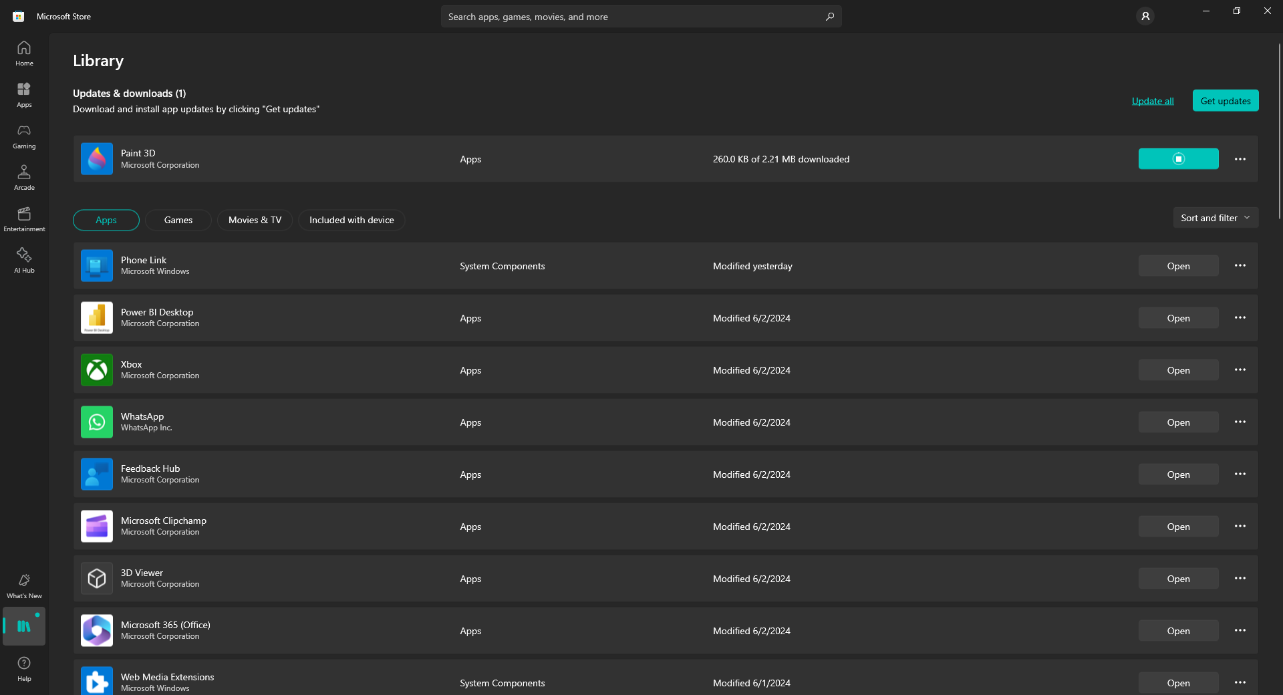The width and height of the screenshot is (1283, 695).
Task: Go to the Home section in sidebar
Action: (x=24, y=53)
